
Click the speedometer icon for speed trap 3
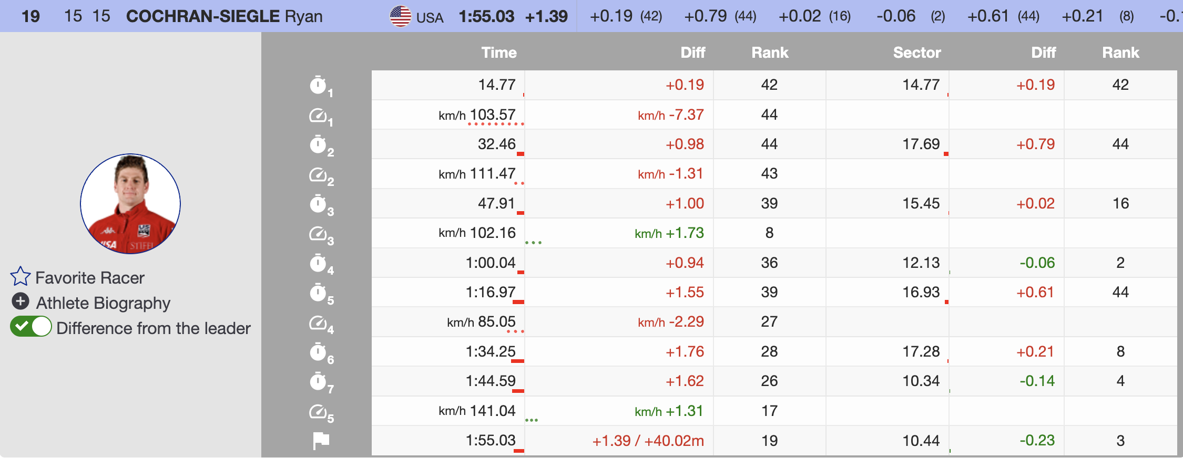point(318,233)
